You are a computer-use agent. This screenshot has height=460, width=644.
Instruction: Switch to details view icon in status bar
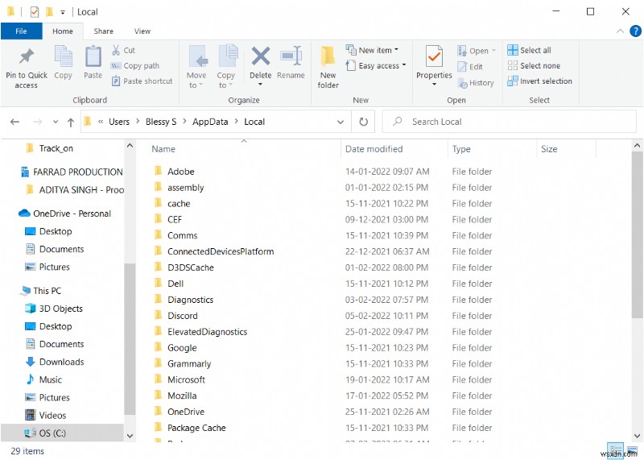pos(615,450)
